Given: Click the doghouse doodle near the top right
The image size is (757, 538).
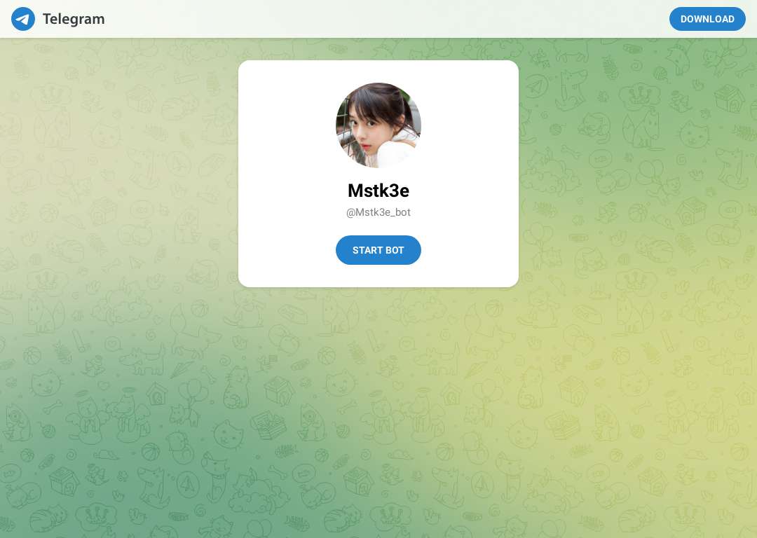Looking at the screenshot, I should [x=730, y=99].
